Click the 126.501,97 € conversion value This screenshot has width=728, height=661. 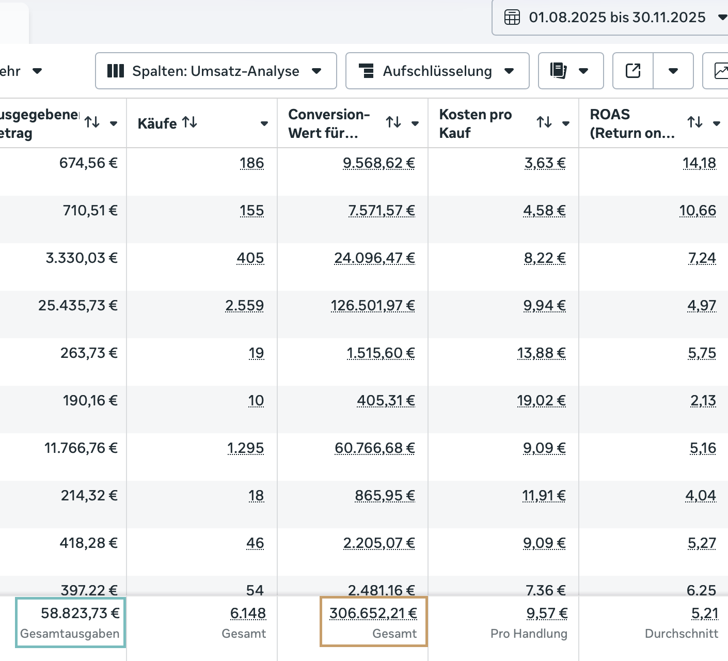373,306
